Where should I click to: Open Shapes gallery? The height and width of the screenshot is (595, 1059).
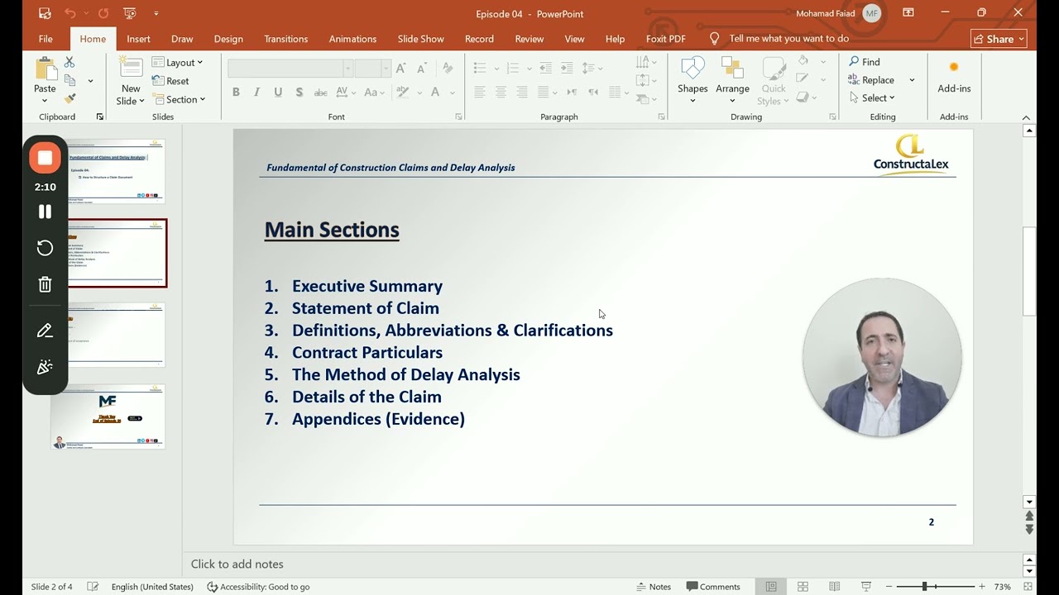point(692,79)
